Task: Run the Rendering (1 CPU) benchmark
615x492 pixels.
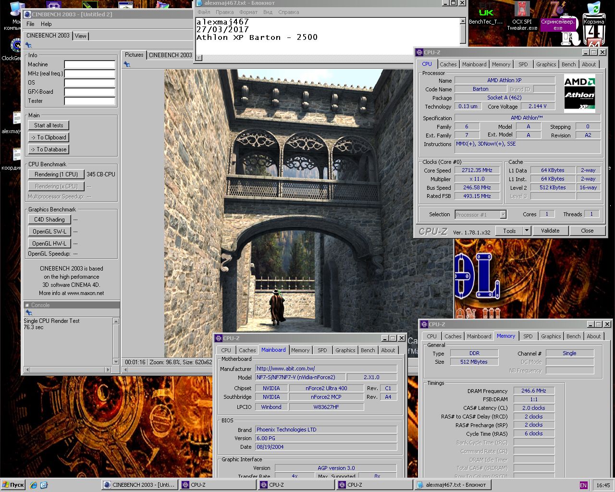Action: 56,174
